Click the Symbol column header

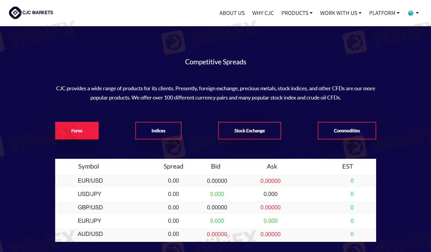[x=89, y=167]
